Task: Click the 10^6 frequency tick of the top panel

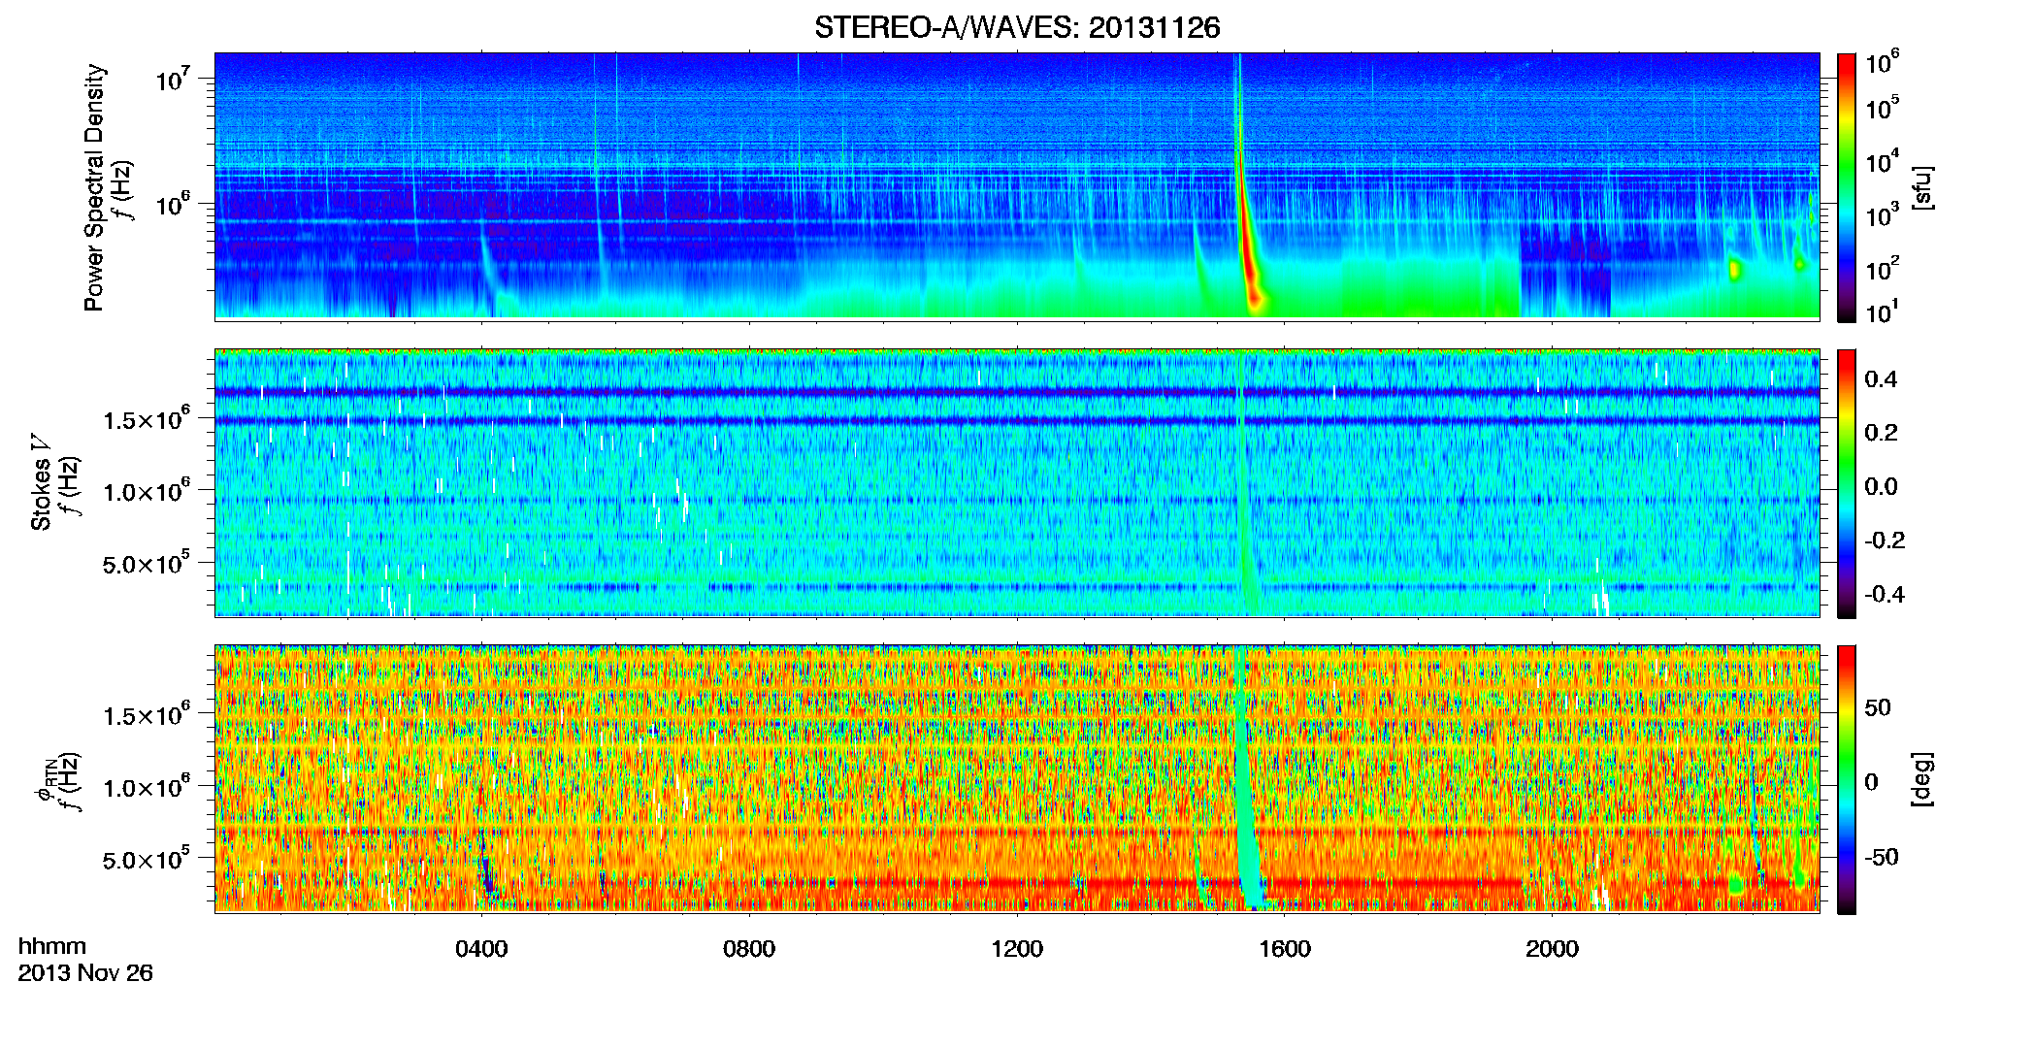Action: [172, 204]
